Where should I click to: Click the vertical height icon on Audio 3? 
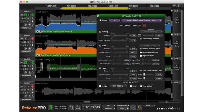click(26, 72)
